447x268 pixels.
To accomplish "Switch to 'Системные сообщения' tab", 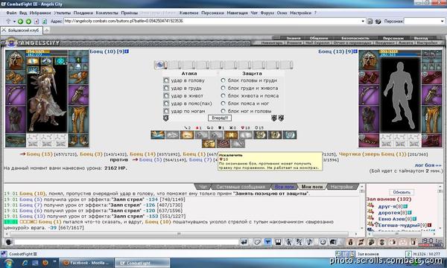I will 241,187.
